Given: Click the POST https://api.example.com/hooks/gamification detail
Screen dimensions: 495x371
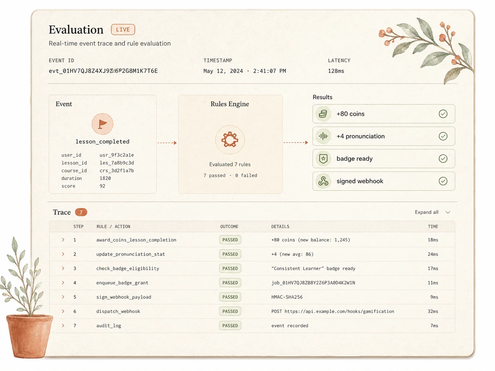Looking at the screenshot, I should pos(332,311).
